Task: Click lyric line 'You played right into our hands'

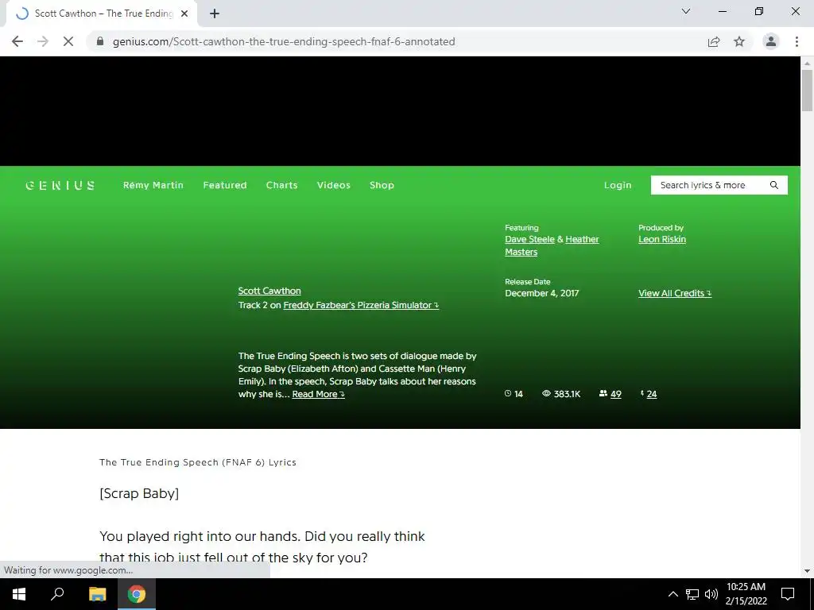Action: coord(200,536)
